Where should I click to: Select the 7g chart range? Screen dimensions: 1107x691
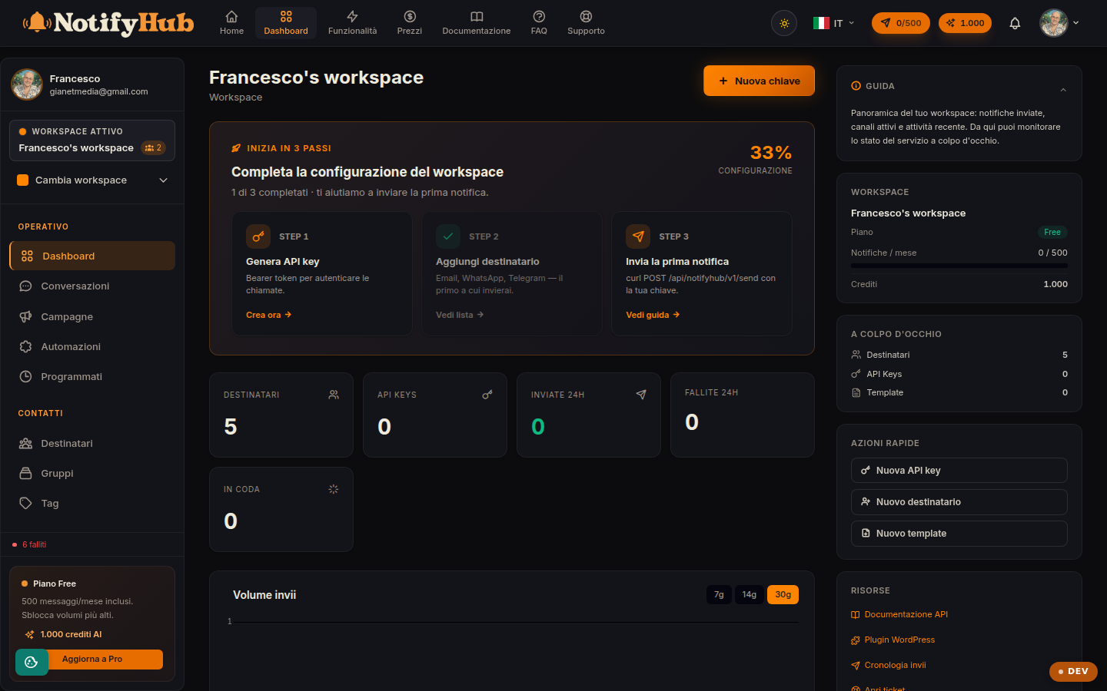coord(719,594)
